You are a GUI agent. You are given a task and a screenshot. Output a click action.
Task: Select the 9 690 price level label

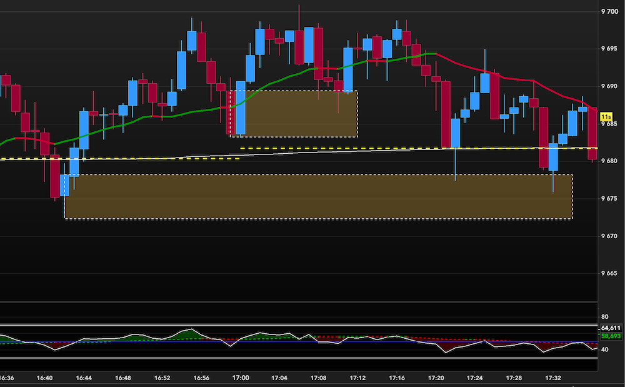pos(609,86)
